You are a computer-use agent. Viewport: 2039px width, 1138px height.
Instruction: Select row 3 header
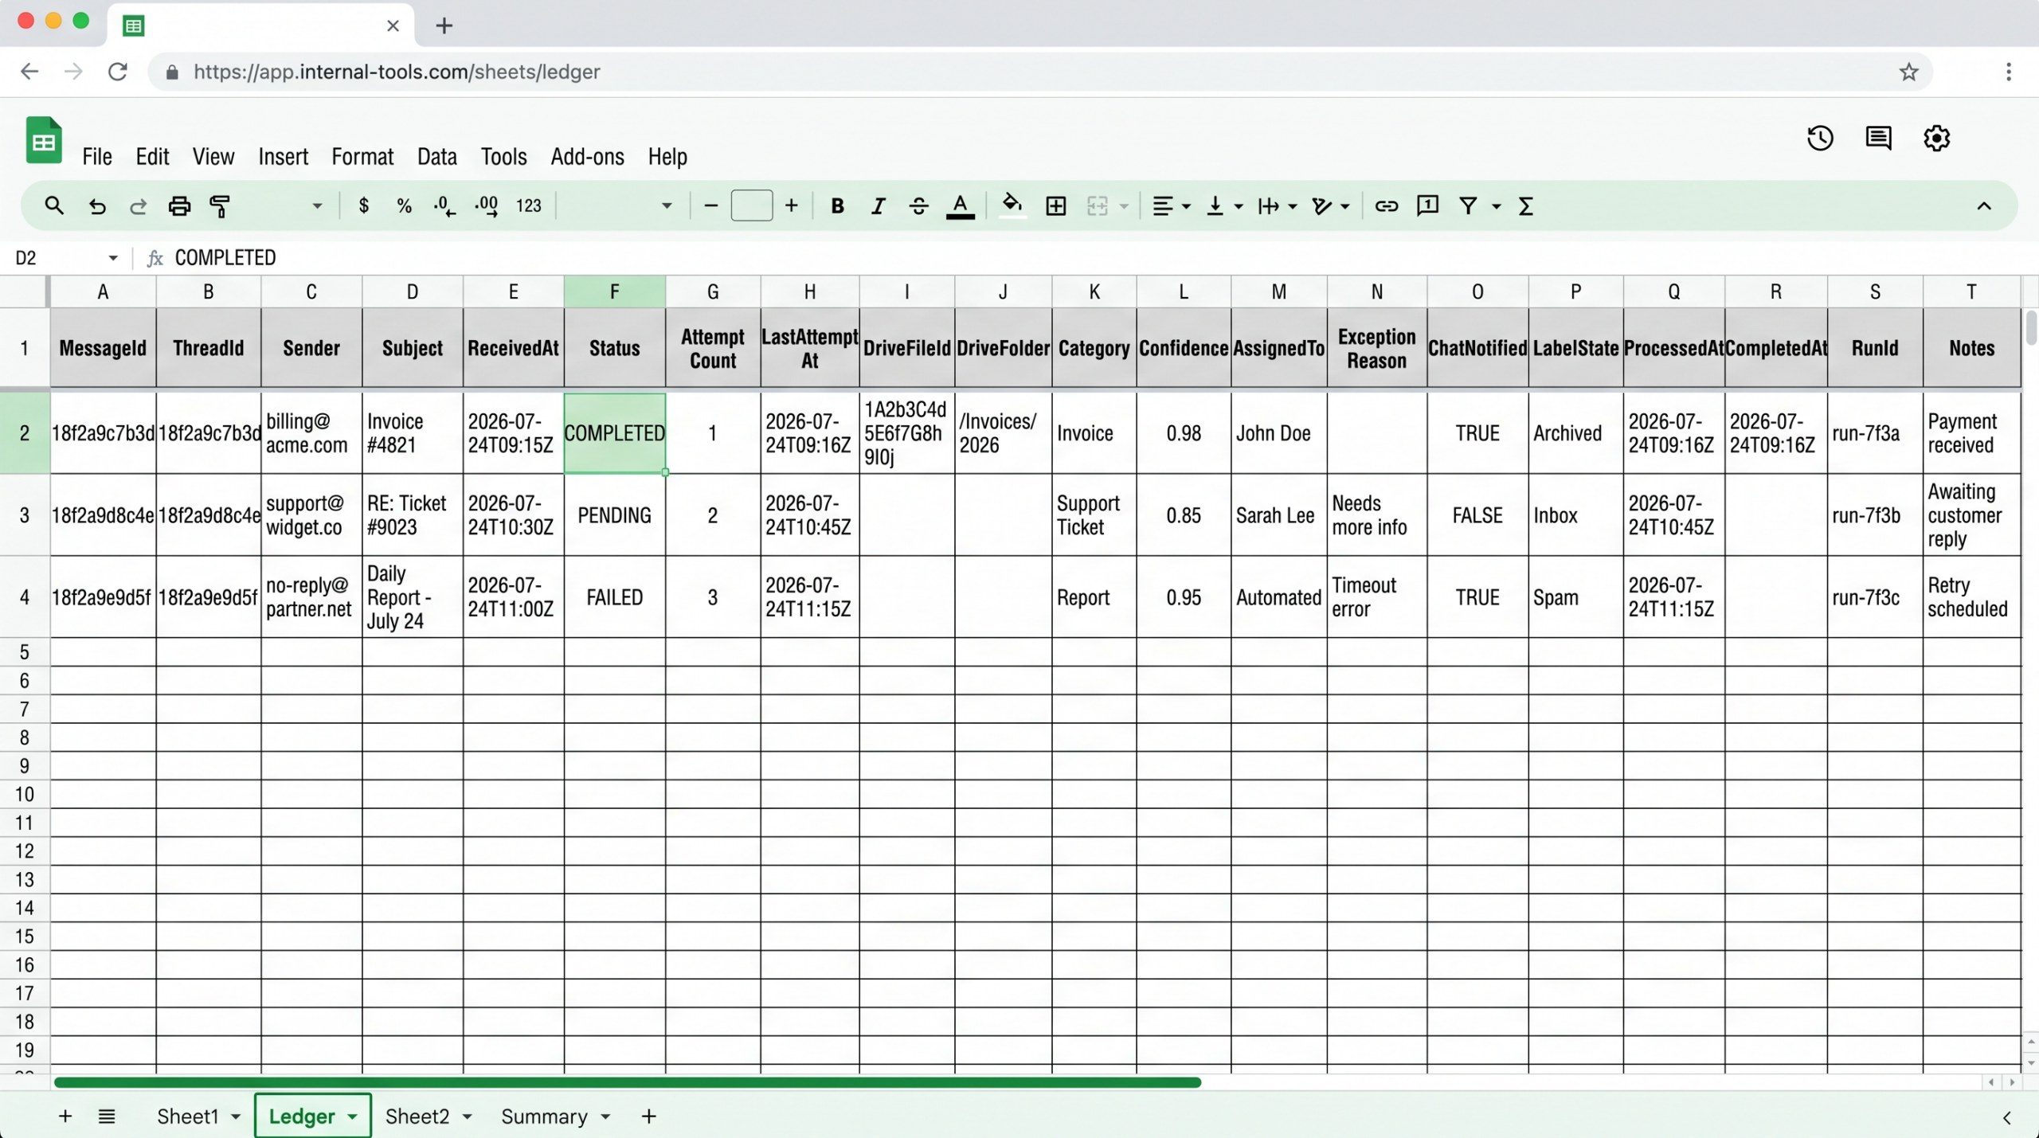point(25,515)
